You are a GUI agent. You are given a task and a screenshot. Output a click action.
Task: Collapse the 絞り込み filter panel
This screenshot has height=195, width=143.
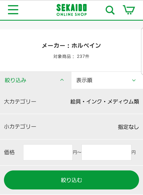(36, 80)
